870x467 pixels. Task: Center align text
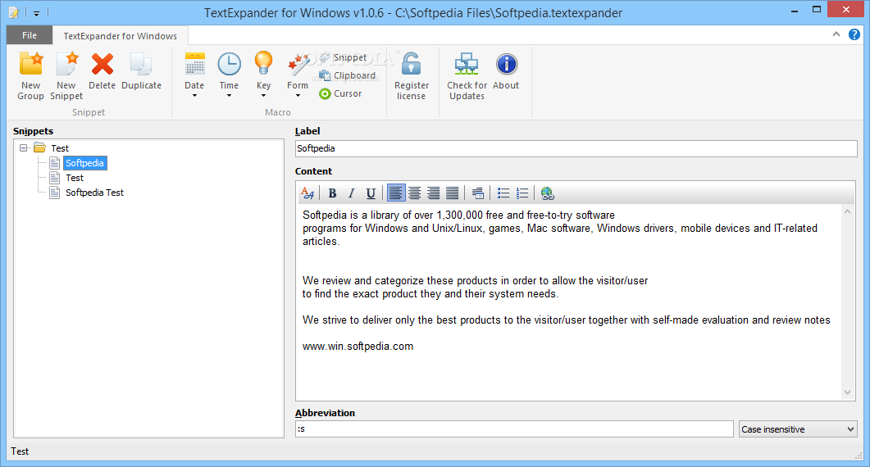point(414,193)
